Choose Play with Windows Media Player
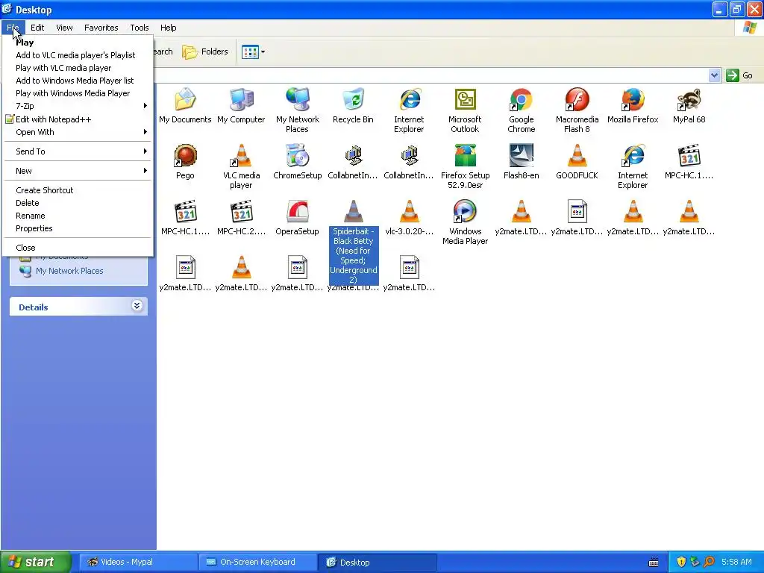764x573 pixels. (x=78, y=93)
